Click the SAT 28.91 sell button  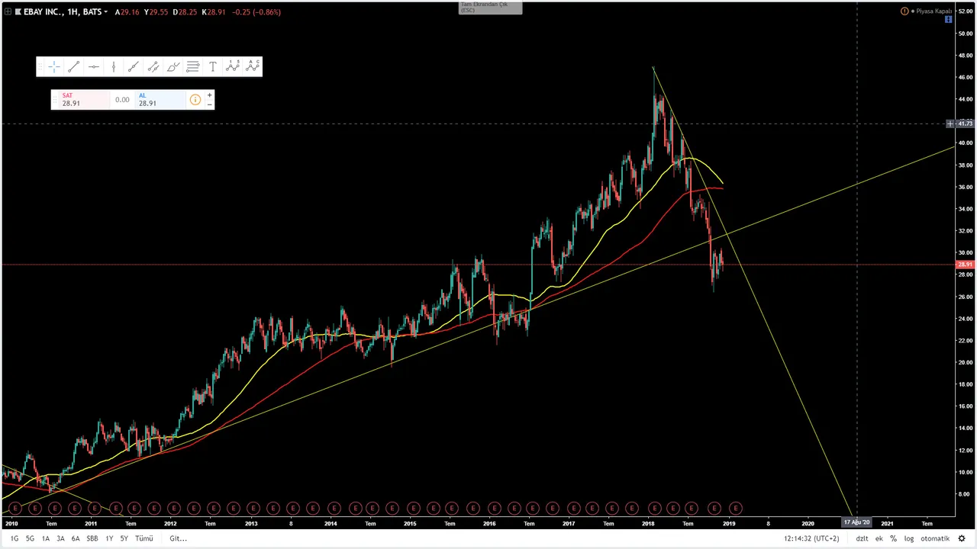(x=84, y=100)
